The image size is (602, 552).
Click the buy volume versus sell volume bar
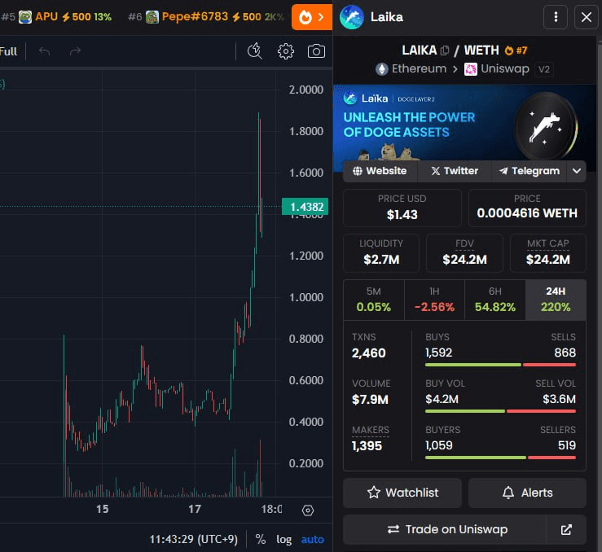500,411
